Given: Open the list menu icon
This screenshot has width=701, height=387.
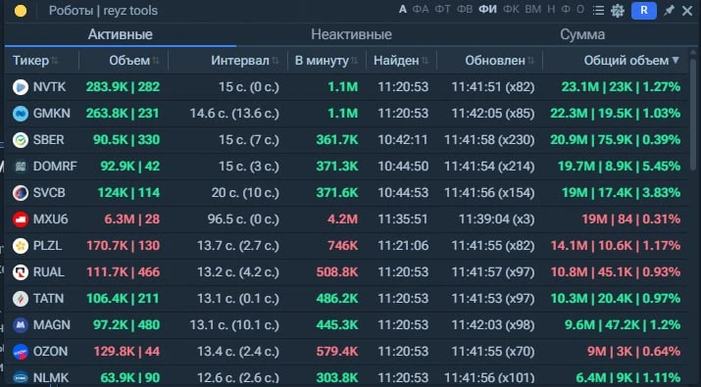Looking at the screenshot, I should click(x=598, y=10).
